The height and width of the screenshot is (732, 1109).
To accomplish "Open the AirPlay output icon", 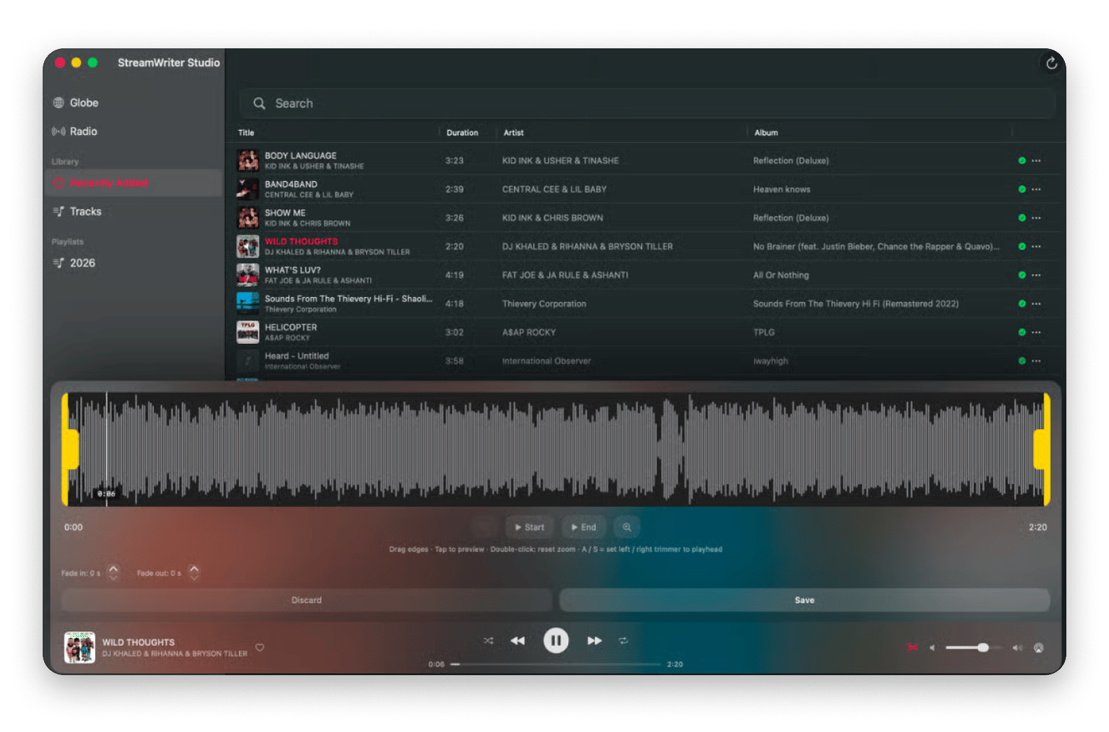I will coord(1039,647).
